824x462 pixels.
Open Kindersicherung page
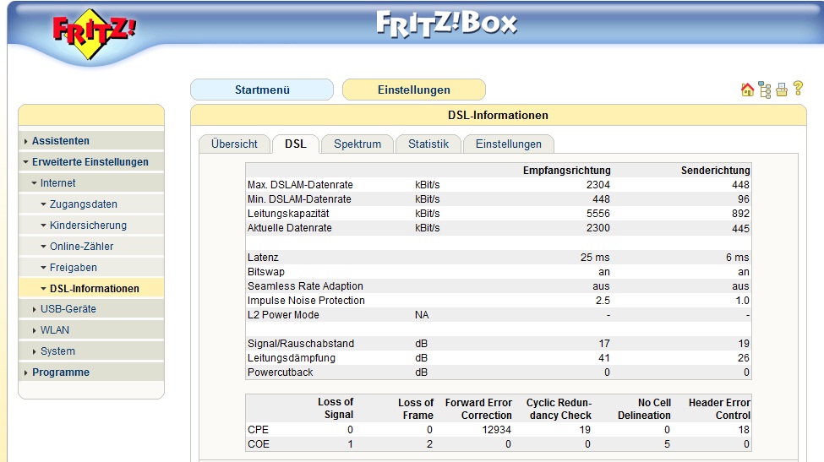click(88, 225)
